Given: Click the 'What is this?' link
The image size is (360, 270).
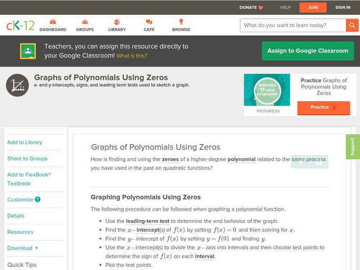Looking at the screenshot, I should (x=132, y=56).
